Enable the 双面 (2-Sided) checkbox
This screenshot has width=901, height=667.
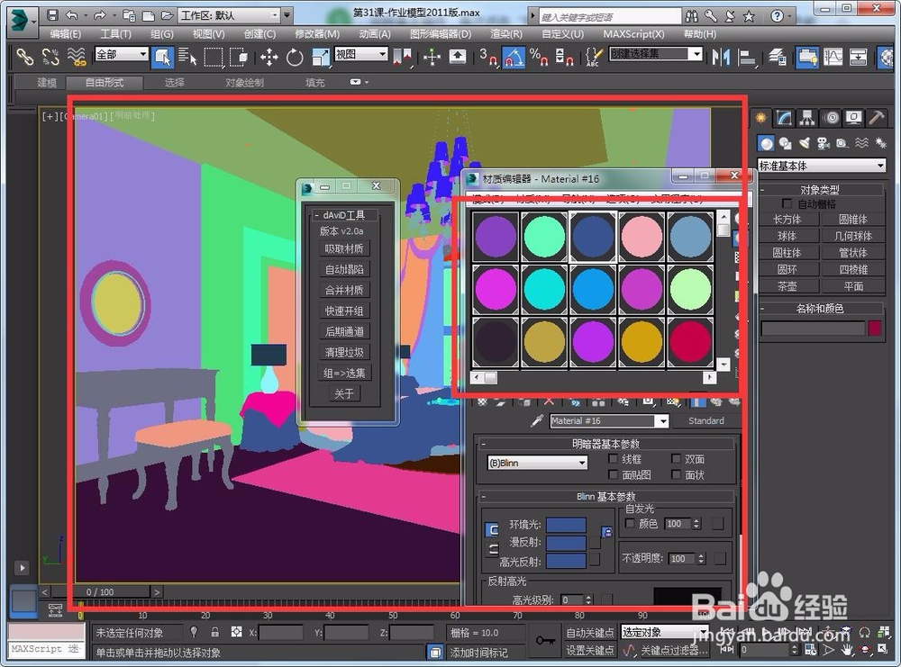676,459
